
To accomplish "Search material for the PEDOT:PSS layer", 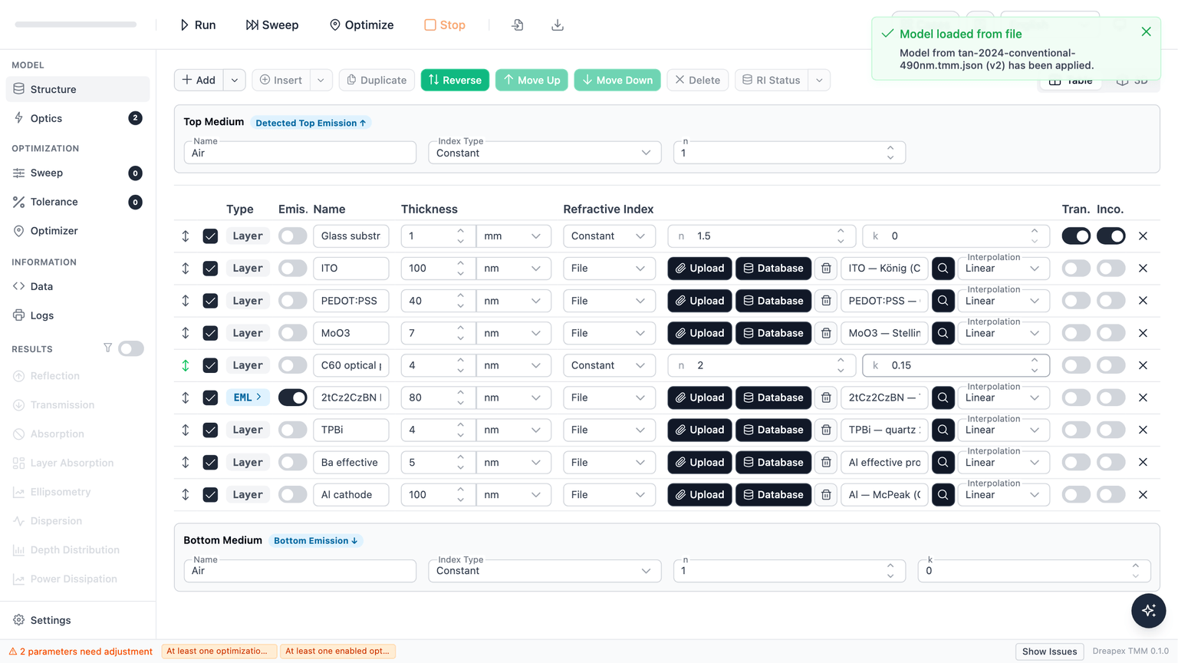I will click(943, 301).
